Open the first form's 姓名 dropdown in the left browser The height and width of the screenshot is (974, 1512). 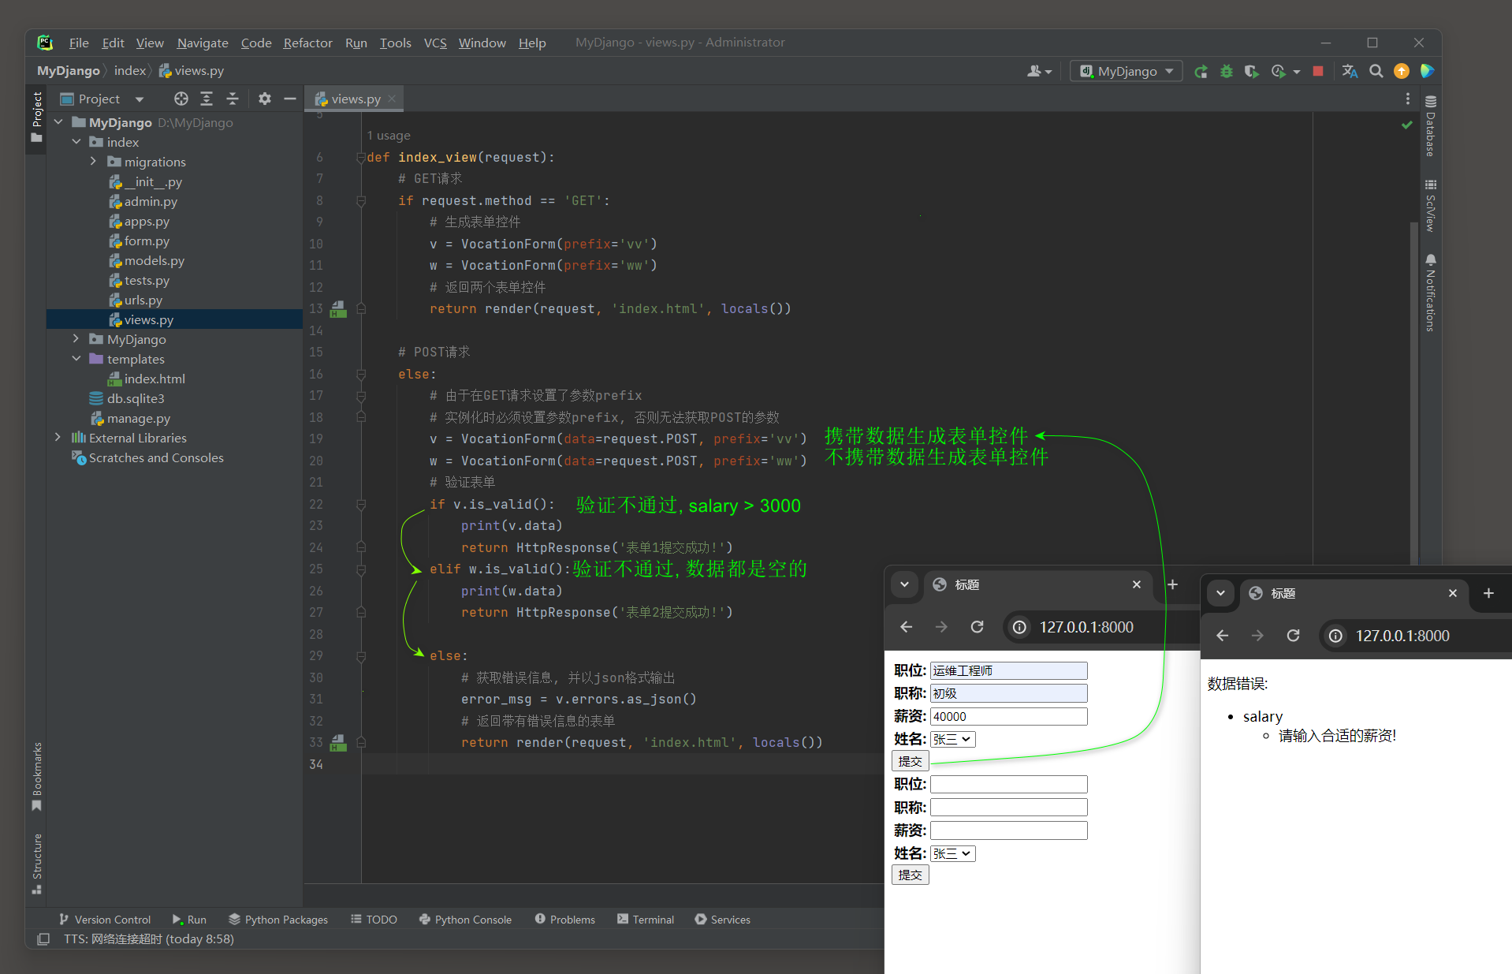pyautogui.click(x=953, y=739)
